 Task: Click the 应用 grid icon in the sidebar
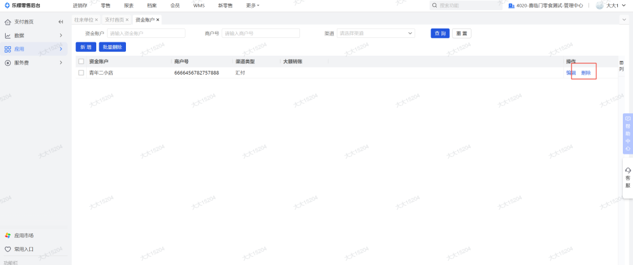click(8, 49)
